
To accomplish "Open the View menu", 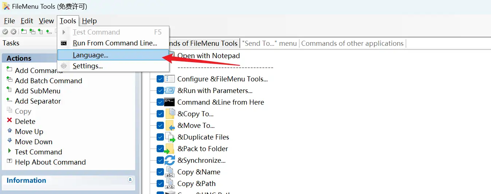I will coord(46,21).
